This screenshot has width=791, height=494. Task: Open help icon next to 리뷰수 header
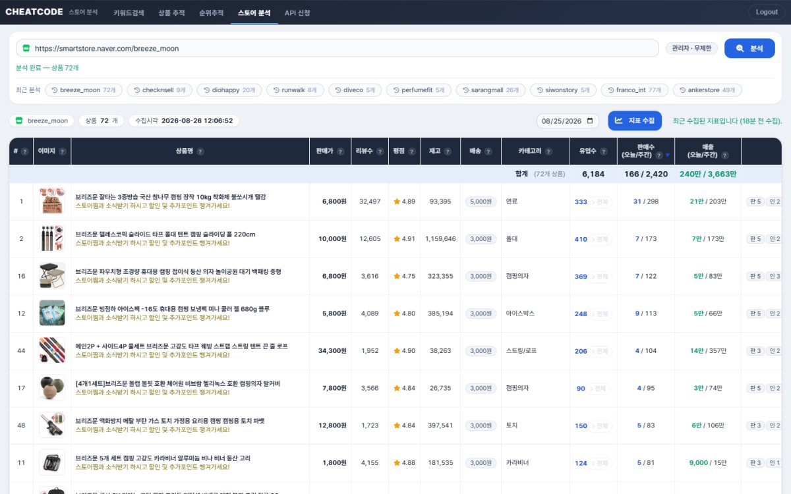(x=379, y=151)
